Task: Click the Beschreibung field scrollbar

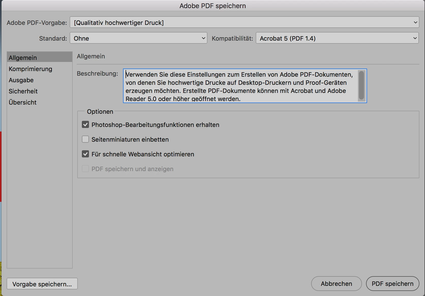Action: [361, 86]
